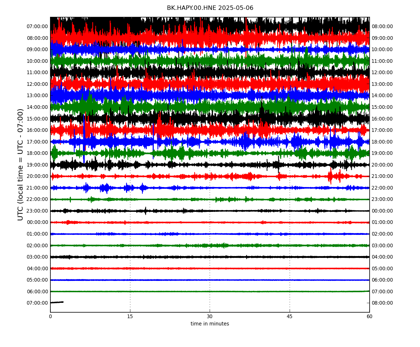Click the x-axis tick label 0
420x347 pixels.
point(50,316)
